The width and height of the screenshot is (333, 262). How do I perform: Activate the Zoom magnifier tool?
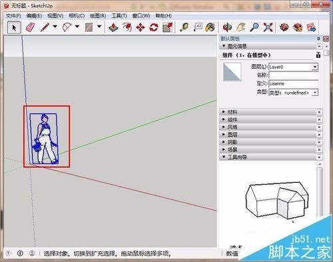(254, 27)
